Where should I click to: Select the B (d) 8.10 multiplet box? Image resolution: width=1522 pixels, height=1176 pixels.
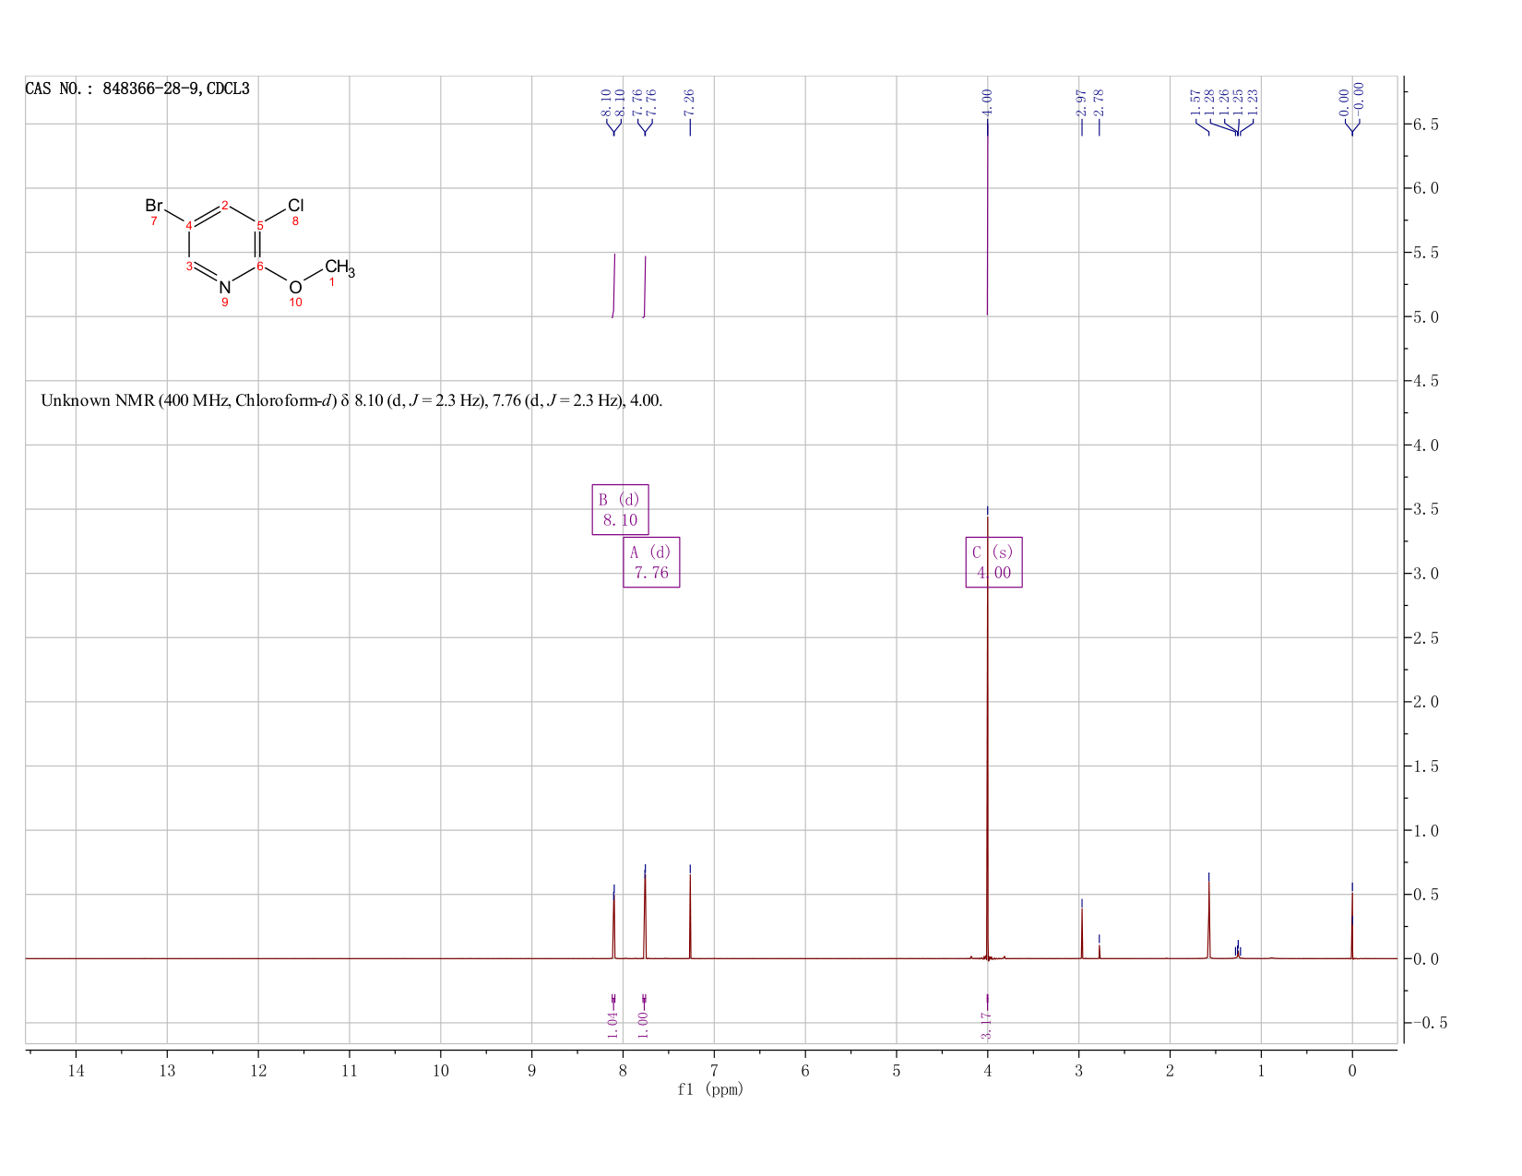(620, 509)
